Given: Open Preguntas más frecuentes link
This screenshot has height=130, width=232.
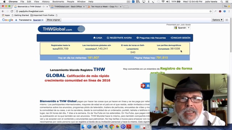Looking at the screenshot, I should click(151, 38).
